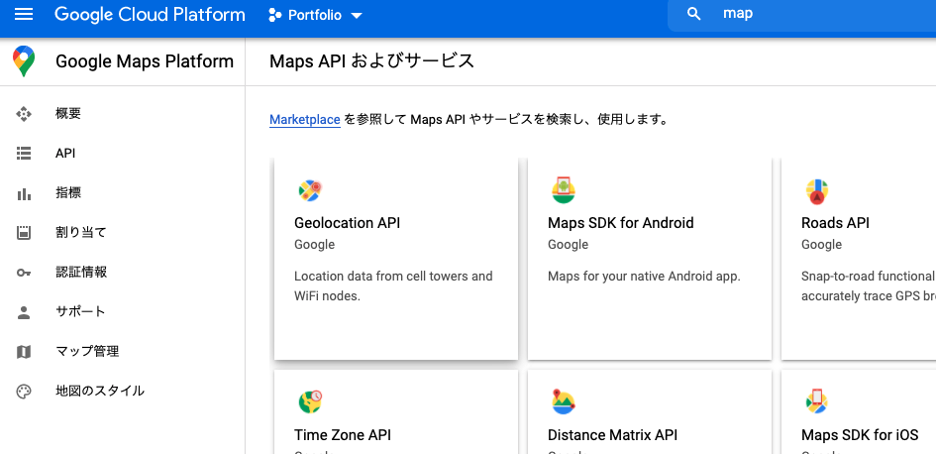
Task: Open the Maps SDK for Android title
Action: tap(621, 223)
